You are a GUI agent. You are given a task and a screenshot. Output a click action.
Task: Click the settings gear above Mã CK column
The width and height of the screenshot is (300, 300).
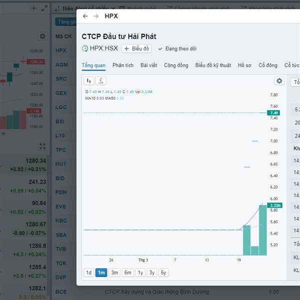[42, 36]
